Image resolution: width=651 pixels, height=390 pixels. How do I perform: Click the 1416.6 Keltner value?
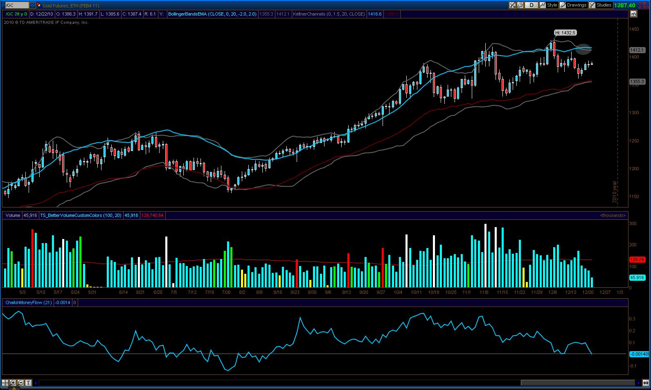point(374,14)
